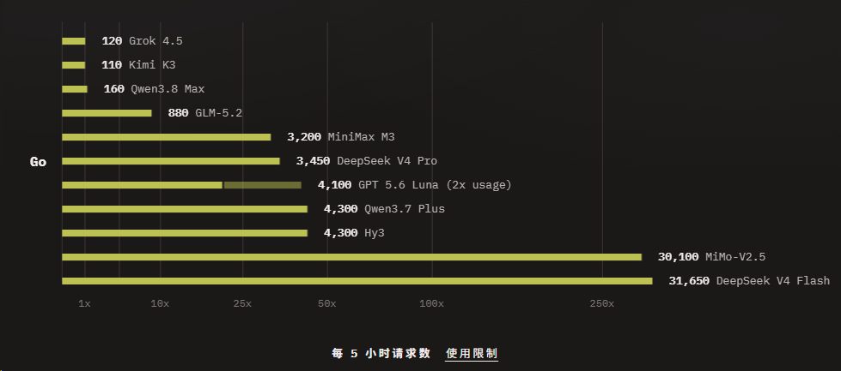
Task: Click the 'GPT 5.6 Luna (2x usage)' label
Action: (435, 185)
